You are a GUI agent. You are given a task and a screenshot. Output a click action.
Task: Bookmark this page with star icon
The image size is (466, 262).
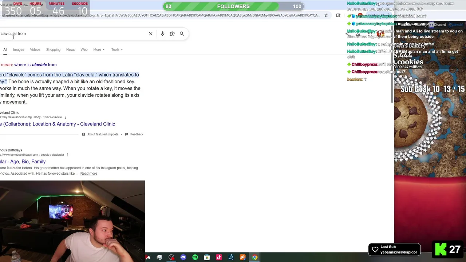326,15
